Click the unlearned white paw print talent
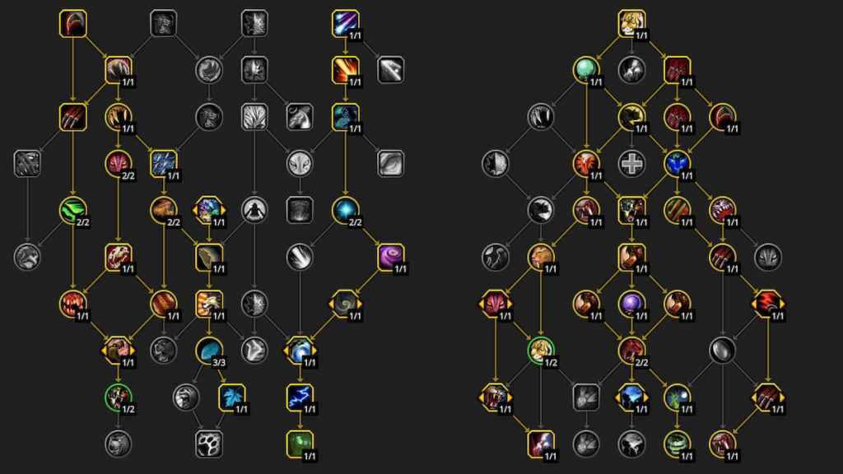 (x=209, y=444)
